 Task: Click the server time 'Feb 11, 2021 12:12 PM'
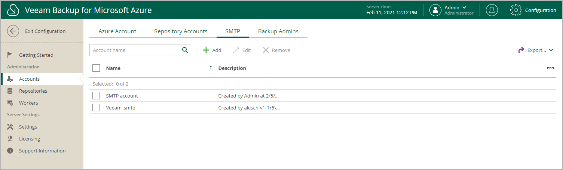(392, 13)
